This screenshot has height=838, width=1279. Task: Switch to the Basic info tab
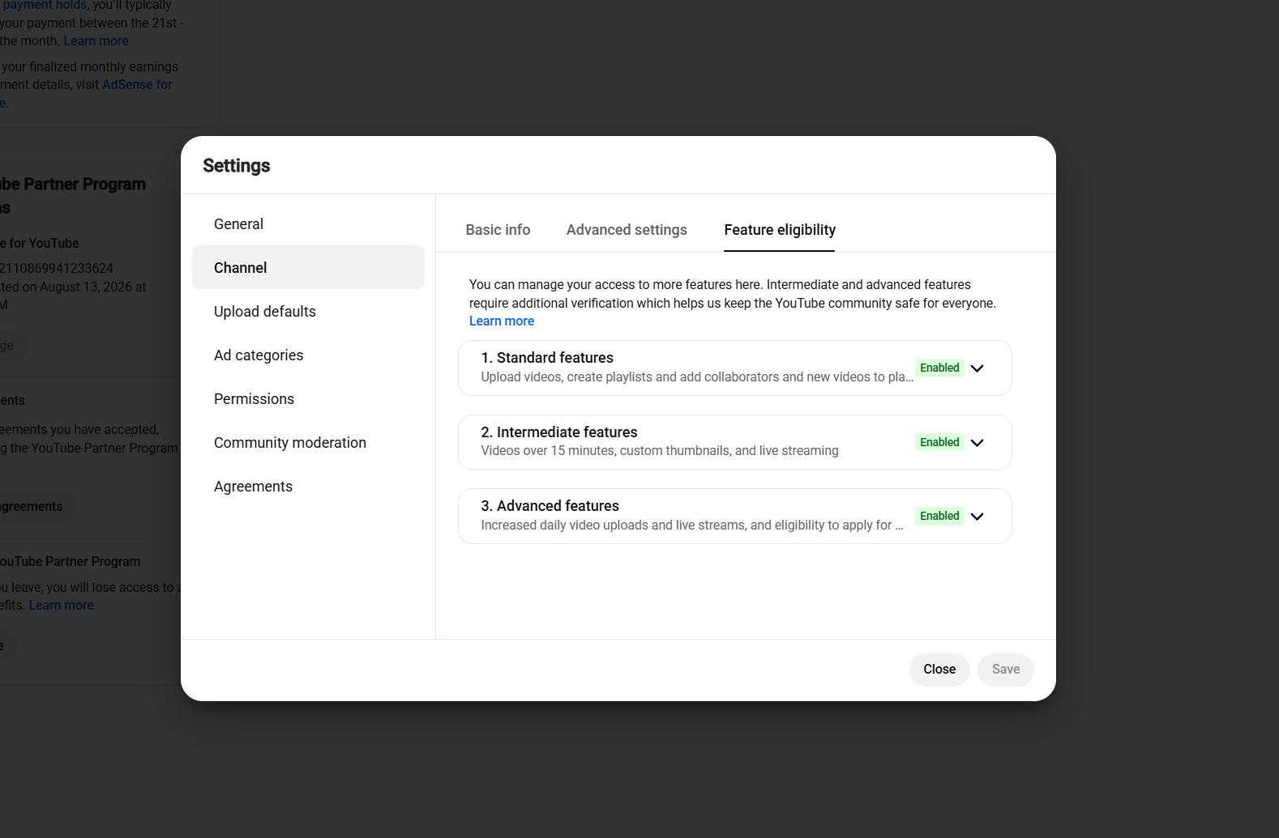point(498,230)
